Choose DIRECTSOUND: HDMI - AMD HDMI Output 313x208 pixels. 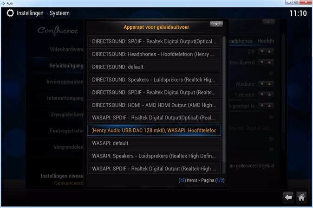(154, 105)
